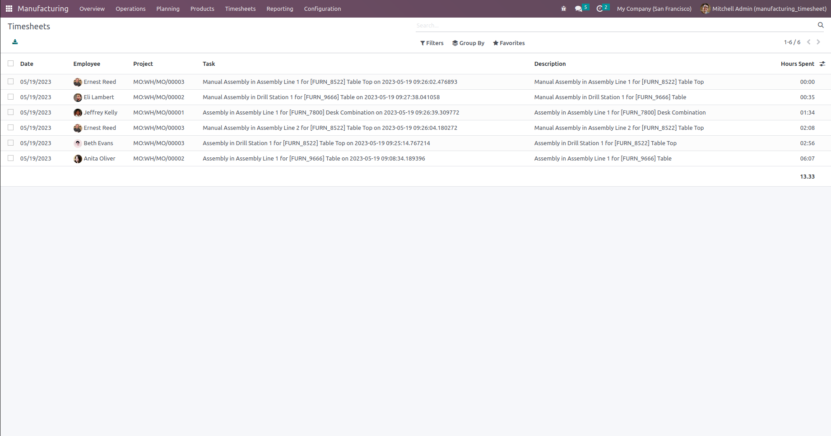Image resolution: width=831 pixels, height=436 pixels.
Task: Click the search magnifier icon
Action: pyautogui.click(x=821, y=25)
